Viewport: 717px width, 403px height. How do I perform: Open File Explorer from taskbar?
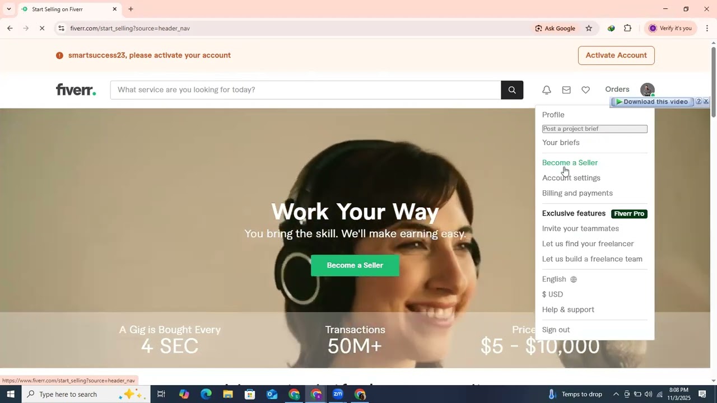pyautogui.click(x=228, y=394)
